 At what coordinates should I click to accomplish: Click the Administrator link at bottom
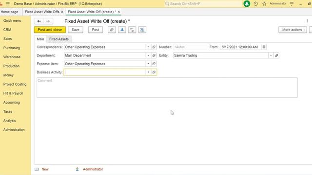[x=93, y=169]
